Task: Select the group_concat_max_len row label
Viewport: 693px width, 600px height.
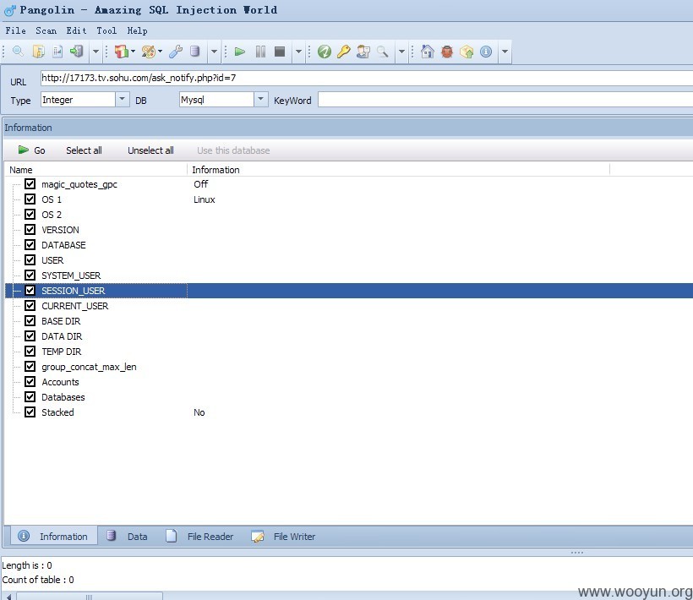Action: tap(89, 367)
